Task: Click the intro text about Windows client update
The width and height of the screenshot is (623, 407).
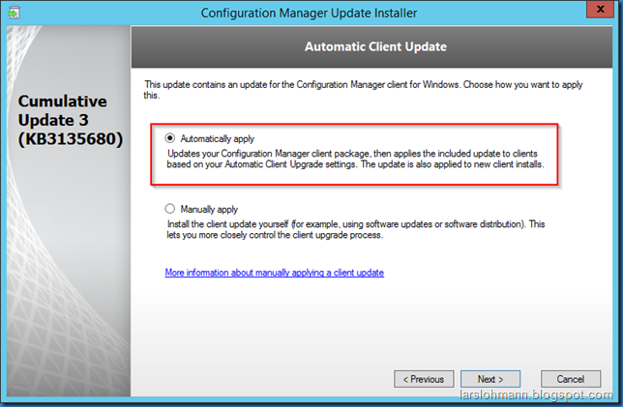Action: [363, 90]
